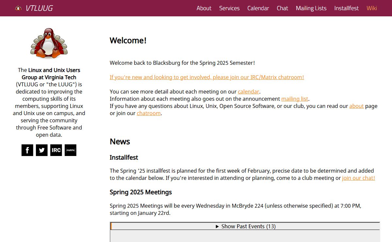Open the Mailing Lists nav item
392x242 pixels.
(311, 8)
